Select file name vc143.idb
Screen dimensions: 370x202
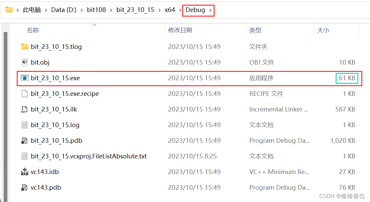coord(44,172)
